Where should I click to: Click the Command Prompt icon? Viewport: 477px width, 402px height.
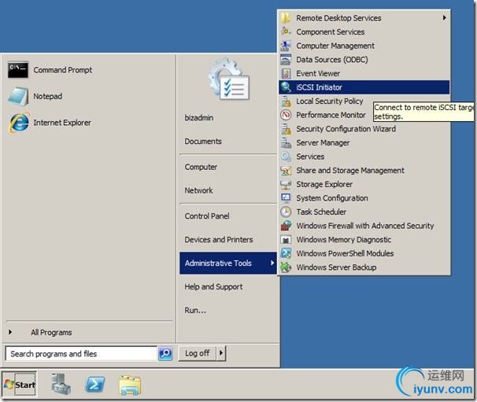(18, 70)
